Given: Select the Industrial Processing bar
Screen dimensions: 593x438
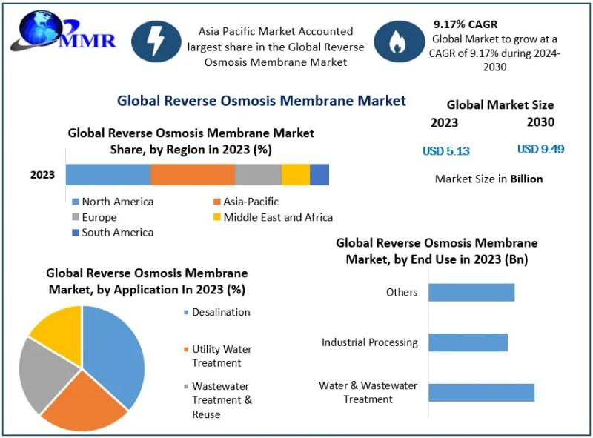Looking at the screenshot, I should click(468, 342).
